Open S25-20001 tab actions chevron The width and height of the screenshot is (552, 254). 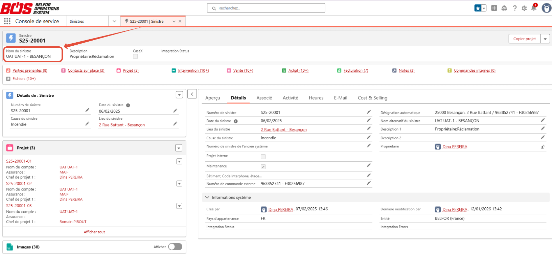pyautogui.click(x=174, y=21)
